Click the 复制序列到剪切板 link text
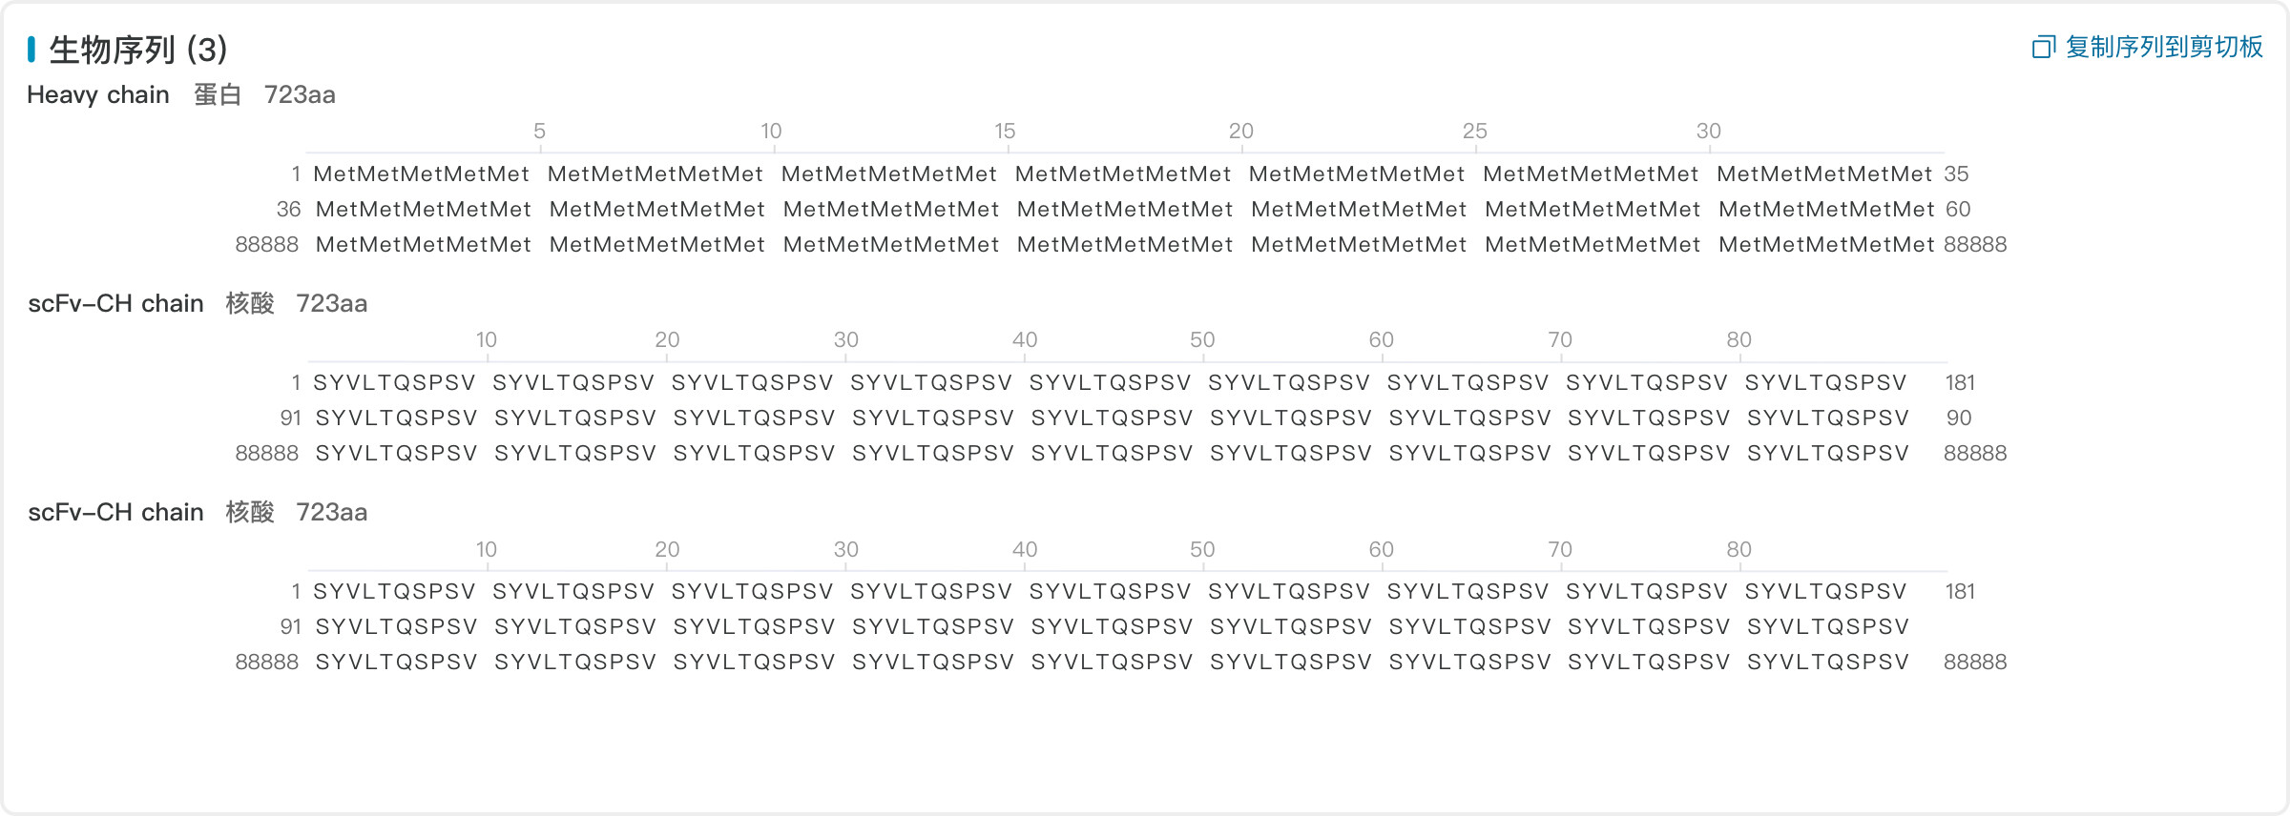 click(2164, 47)
